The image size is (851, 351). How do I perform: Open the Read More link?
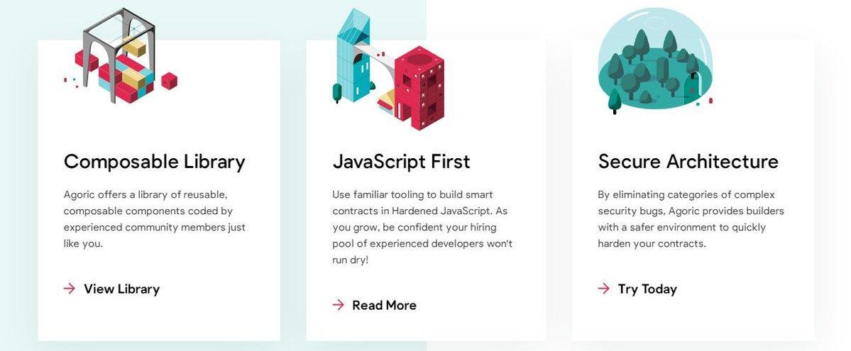click(x=384, y=305)
